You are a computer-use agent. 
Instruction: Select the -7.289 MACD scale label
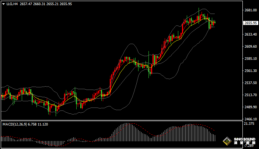pyautogui.click(x=249, y=146)
